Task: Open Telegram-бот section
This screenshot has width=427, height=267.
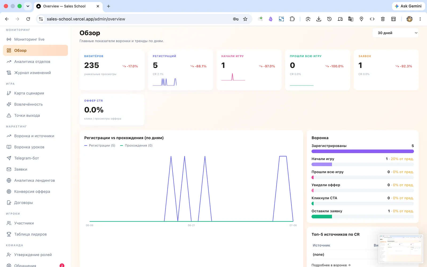Action: tap(35, 158)
